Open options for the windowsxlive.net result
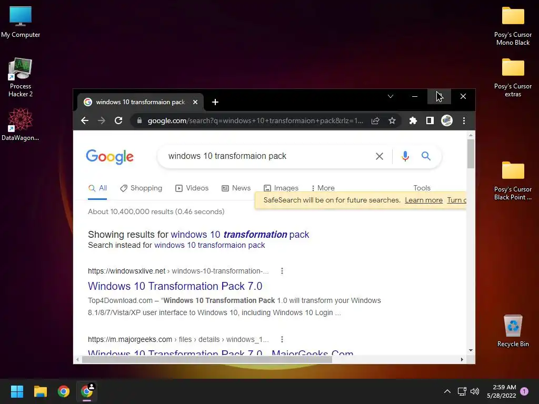Screen dimensions: 539x404 click(282, 271)
